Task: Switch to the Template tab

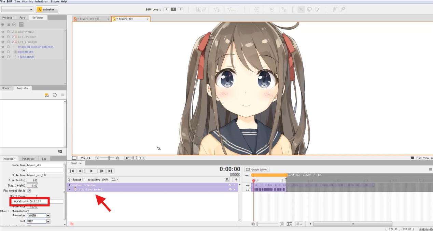Action: (22, 88)
